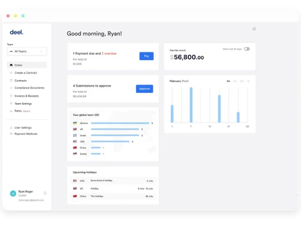The image size is (301, 226).
Task: Click the Payment Methods icon
Action: [11, 134]
